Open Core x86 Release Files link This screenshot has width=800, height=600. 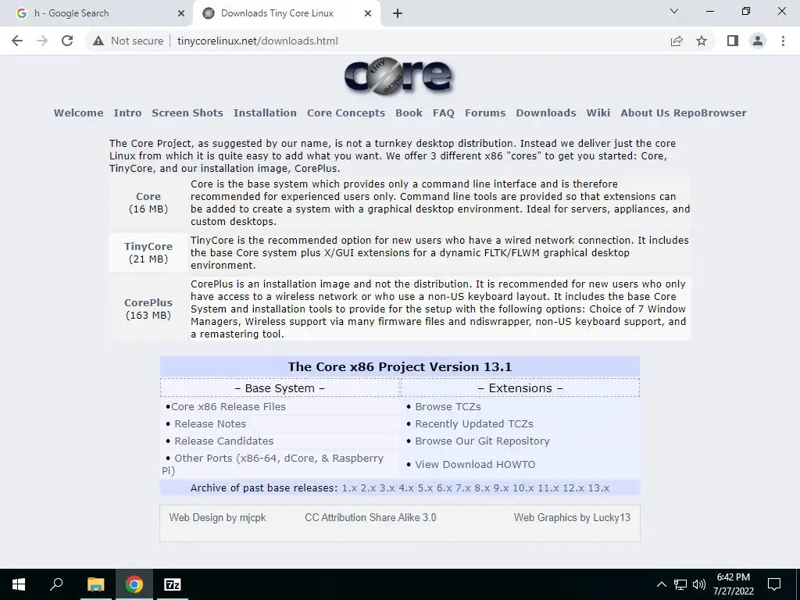point(228,406)
